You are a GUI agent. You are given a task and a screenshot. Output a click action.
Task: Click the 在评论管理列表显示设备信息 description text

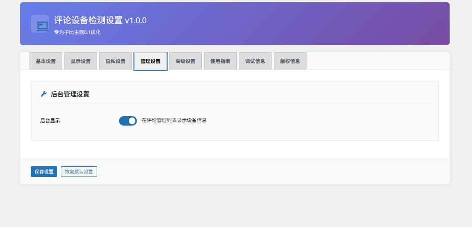coord(174,120)
